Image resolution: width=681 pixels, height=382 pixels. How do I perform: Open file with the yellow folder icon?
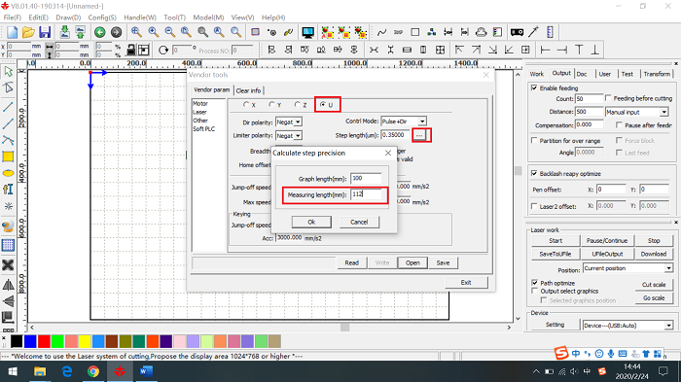click(x=28, y=32)
